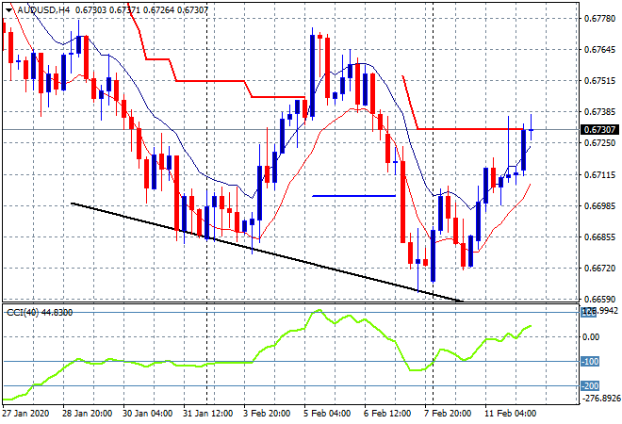Click the 0.67515 price axis label
The image size is (622, 424).
point(599,81)
